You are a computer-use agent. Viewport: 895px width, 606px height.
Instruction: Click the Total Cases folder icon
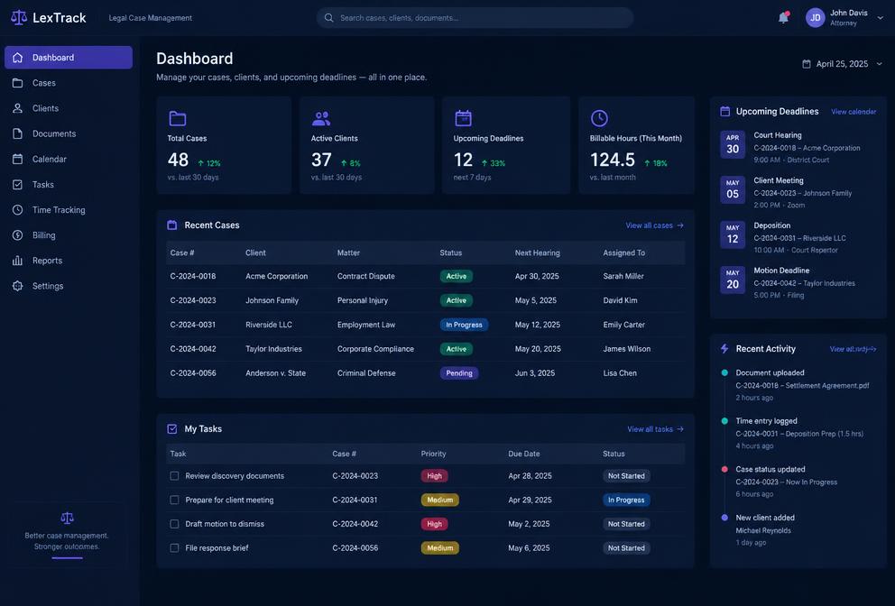point(178,118)
